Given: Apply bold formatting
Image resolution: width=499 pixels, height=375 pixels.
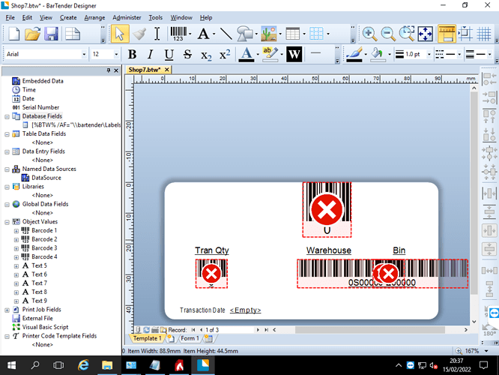Looking at the screenshot, I should click(132, 55).
